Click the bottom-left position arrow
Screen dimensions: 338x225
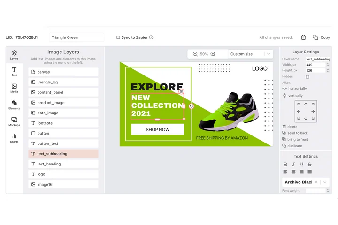tap(299, 119)
